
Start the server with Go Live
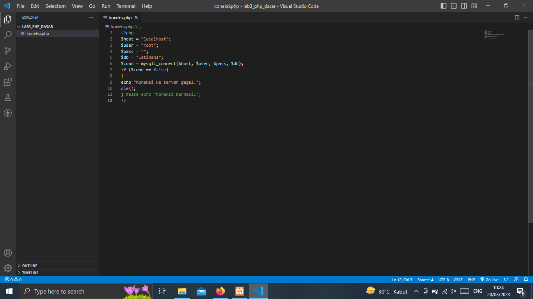(489, 280)
